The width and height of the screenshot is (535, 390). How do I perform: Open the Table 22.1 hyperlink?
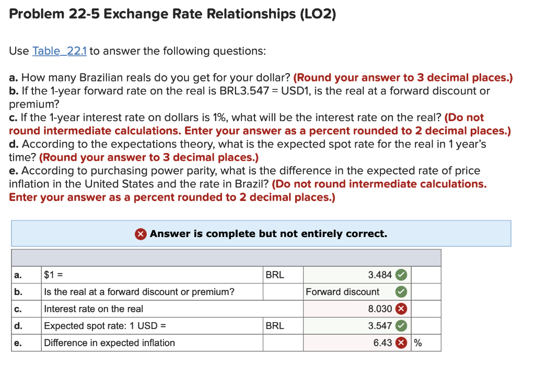[x=59, y=51]
